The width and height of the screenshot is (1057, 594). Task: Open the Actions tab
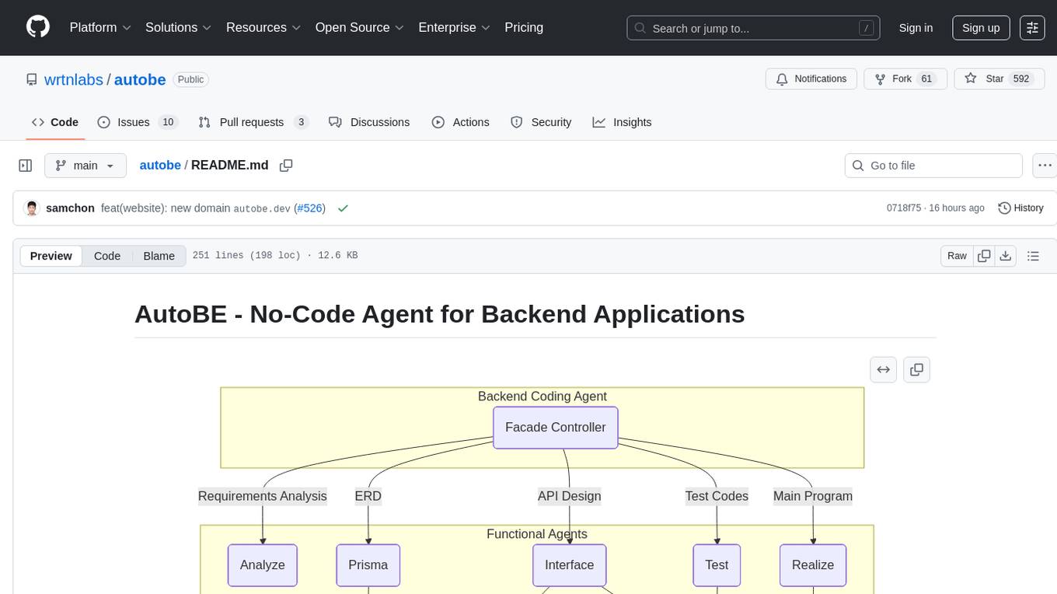coord(460,122)
